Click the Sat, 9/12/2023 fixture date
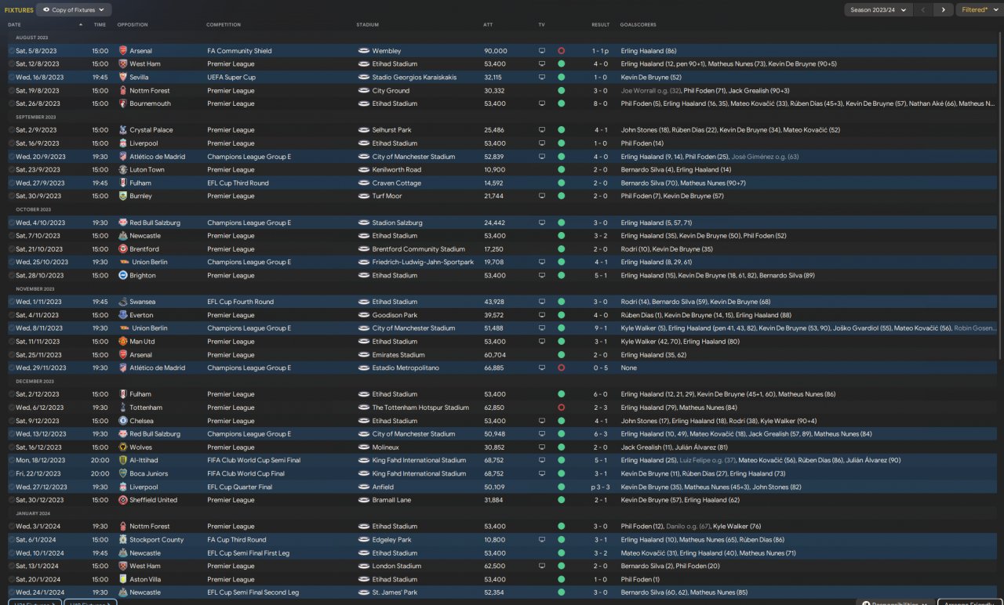This screenshot has height=605, width=1004. click(36, 421)
